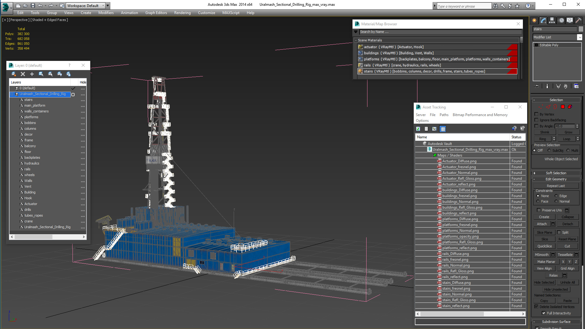Open the Motion command panel tab

pyautogui.click(x=561, y=20)
